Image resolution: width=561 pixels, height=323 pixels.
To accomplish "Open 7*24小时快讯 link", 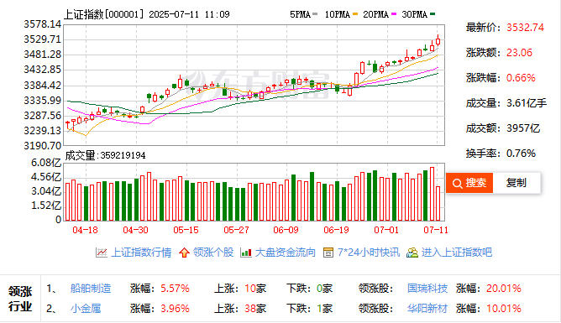I will 369,253.
